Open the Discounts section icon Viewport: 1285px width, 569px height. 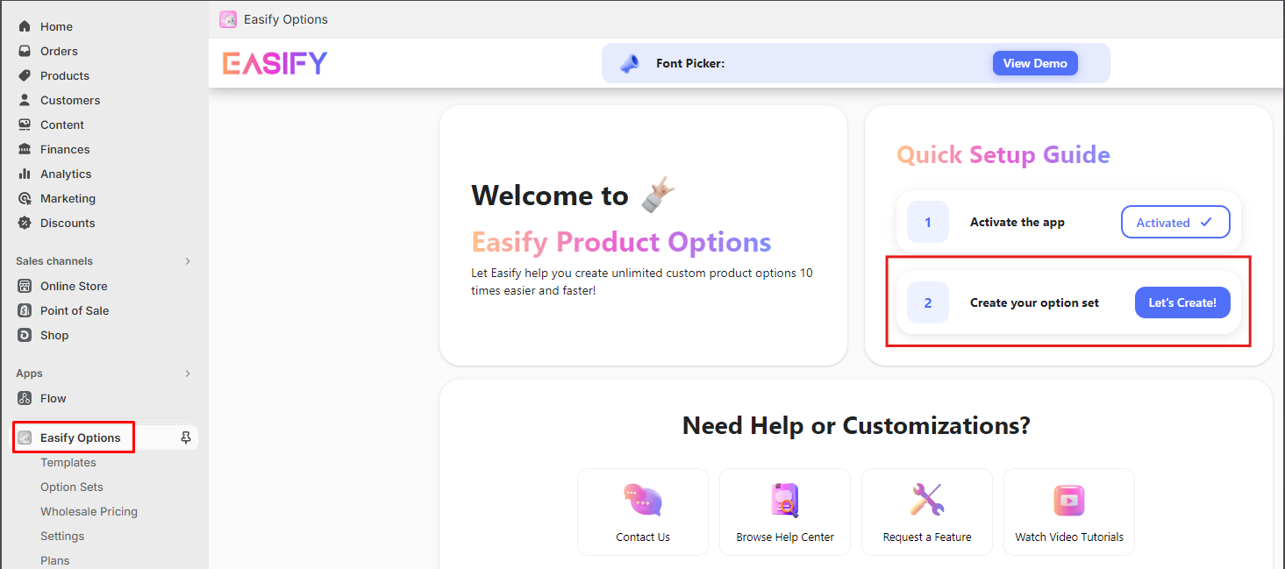click(x=25, y=223)
